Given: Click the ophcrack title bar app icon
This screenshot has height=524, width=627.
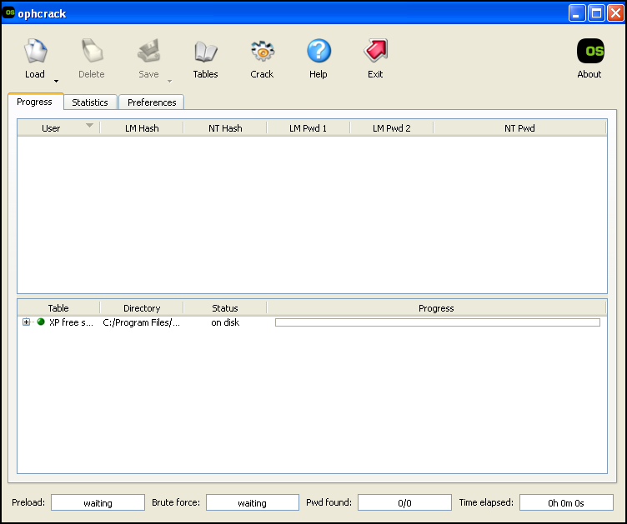Looking at the screenshot, I should coord(9,12).
